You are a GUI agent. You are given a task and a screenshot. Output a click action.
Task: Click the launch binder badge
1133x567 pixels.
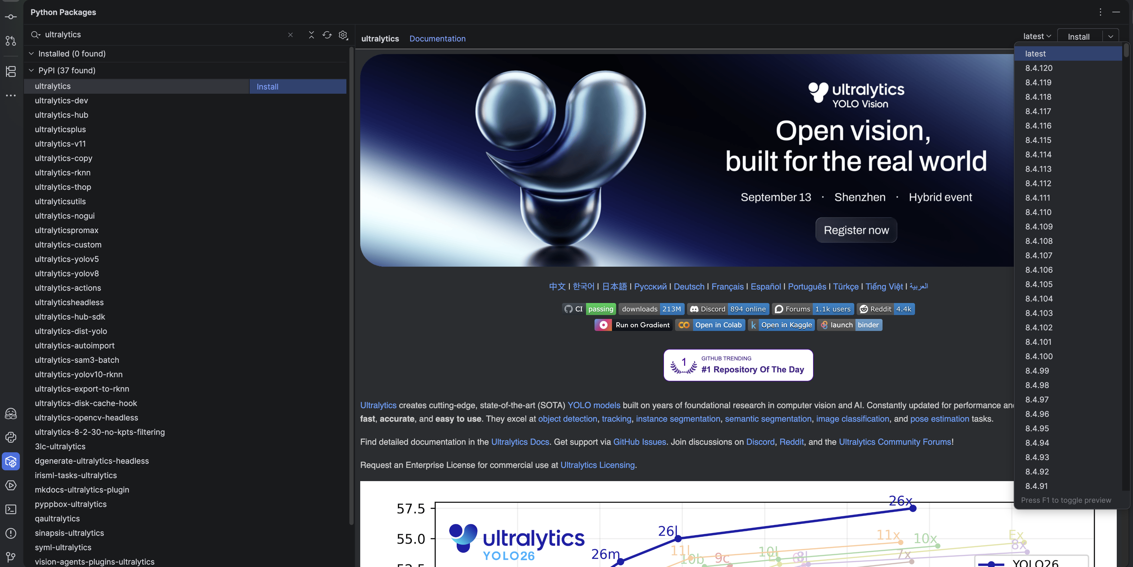point(850,325)
